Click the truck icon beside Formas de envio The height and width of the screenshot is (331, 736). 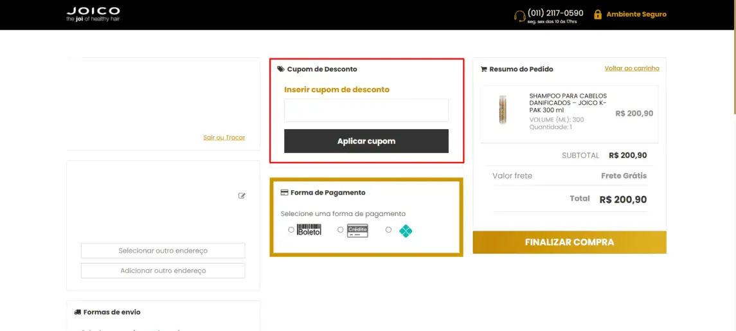[77, 312]
